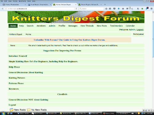The height and width of the screenshot is (115, 154).
Task: Click Show Desktop quick launch icon
Action: 11,113
